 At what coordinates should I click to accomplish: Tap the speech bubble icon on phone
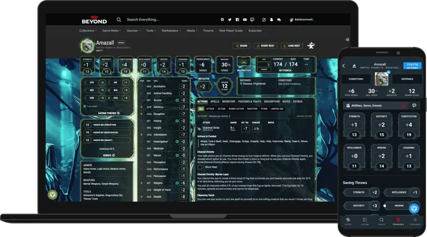414,105
